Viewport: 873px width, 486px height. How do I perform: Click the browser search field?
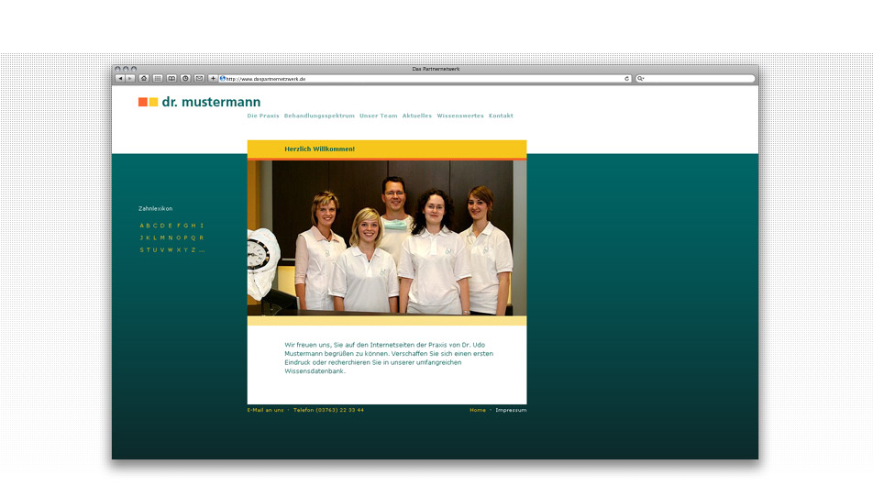(x=697, y=79)
